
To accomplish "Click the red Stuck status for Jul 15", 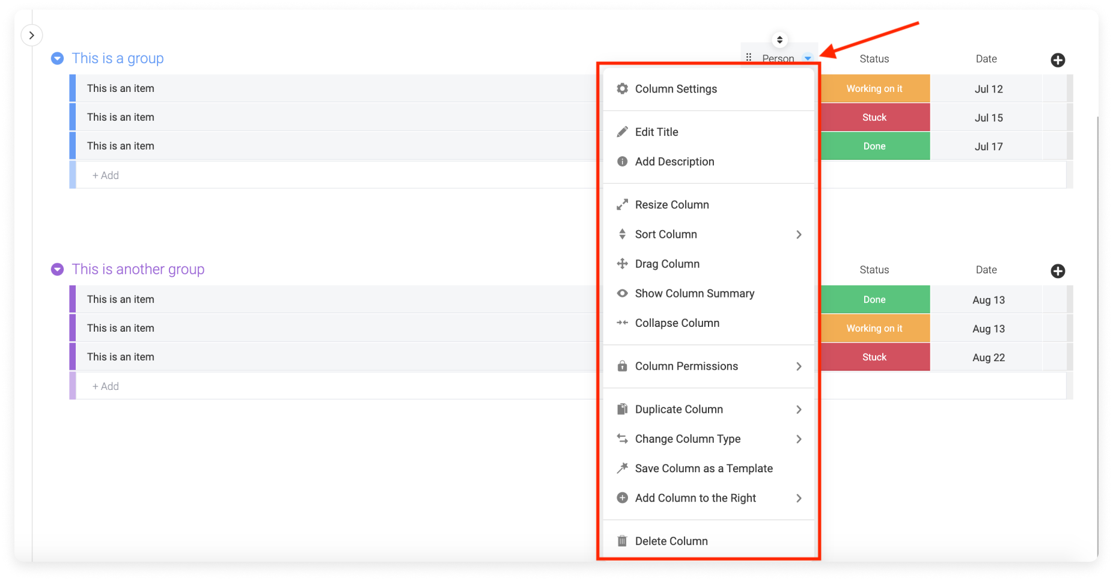I will (874, 117).
